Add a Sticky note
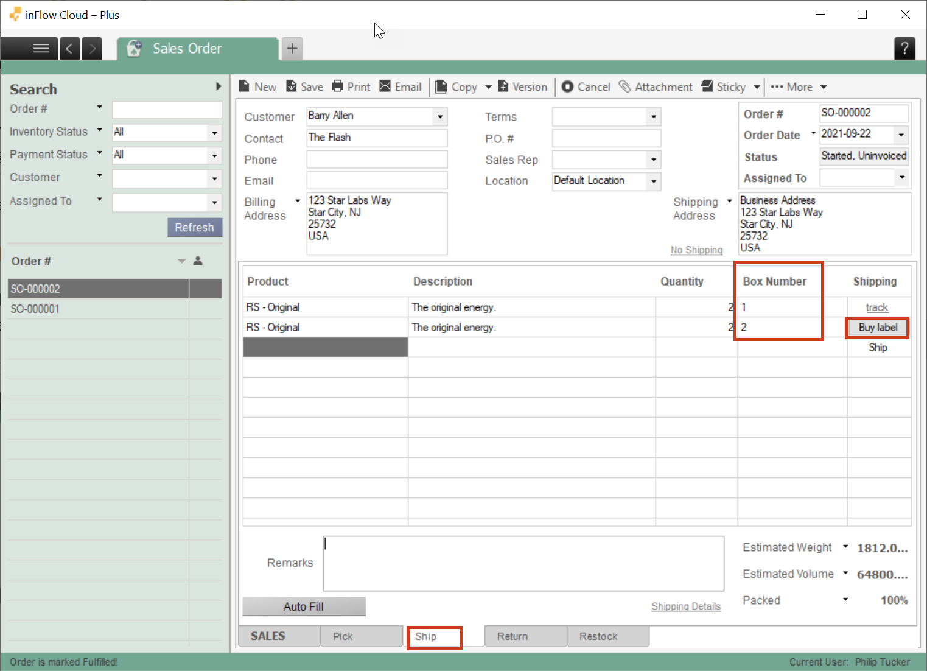The image size is (927, 671). pos(724,86)
